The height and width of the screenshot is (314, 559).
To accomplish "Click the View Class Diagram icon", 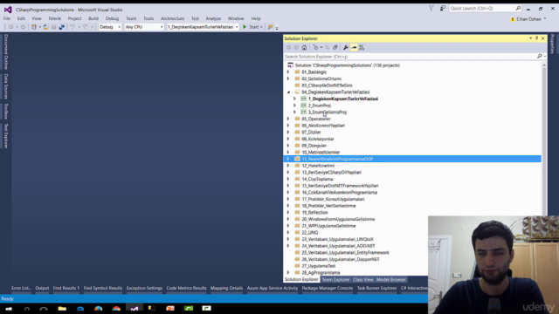I will click(x=362, y=47).
